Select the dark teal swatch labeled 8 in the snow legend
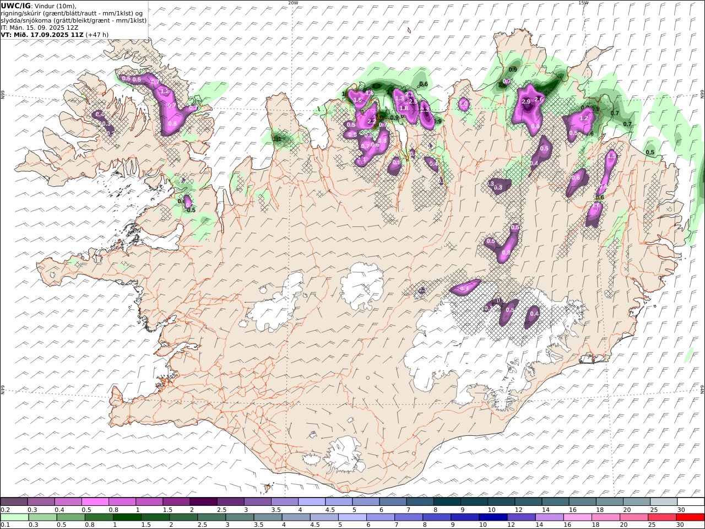Screen dimensions: 705x529 (447, 501)
